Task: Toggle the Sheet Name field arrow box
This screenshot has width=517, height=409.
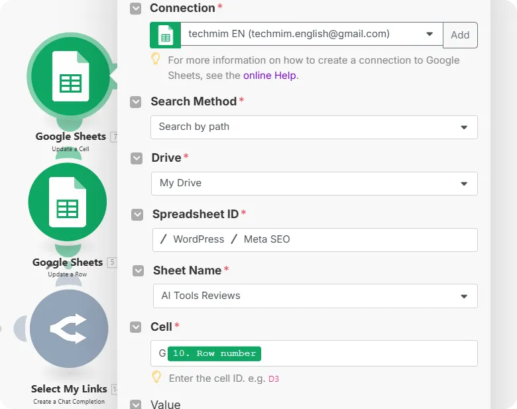Action: pos(138,270)
